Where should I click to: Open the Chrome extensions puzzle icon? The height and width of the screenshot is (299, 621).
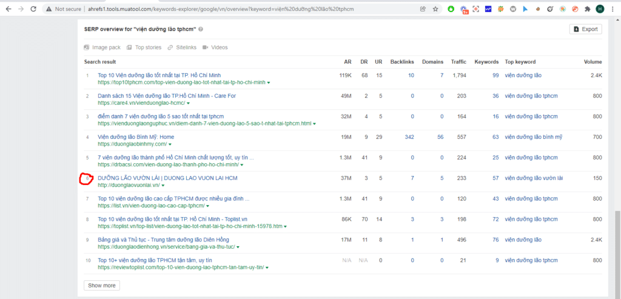tap(586, 9)
